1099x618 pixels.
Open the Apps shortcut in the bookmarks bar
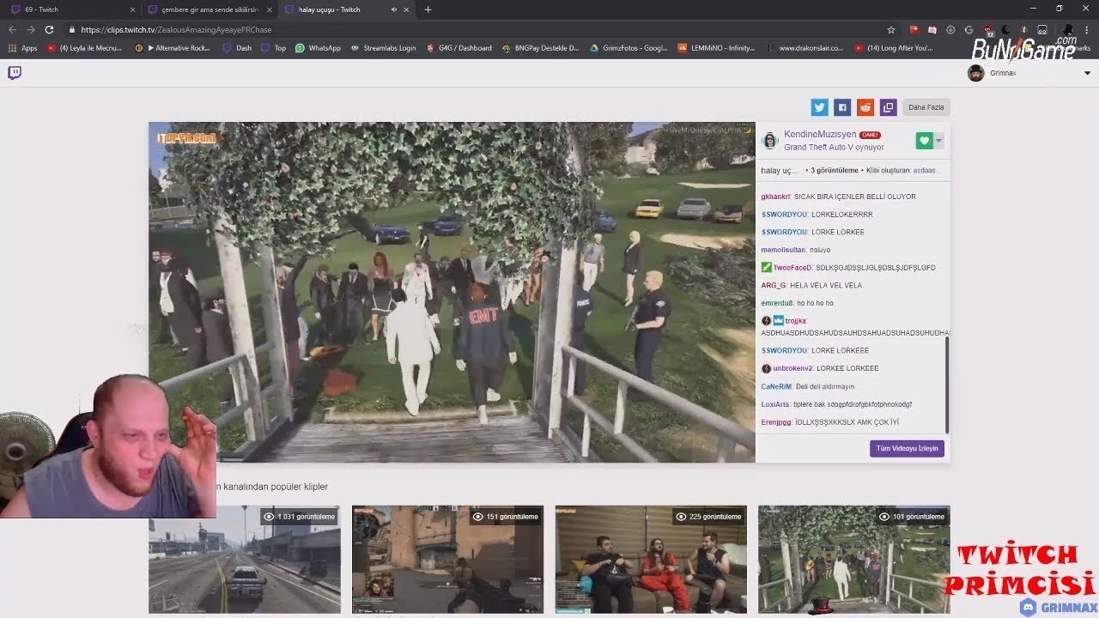tap(24, 48)
